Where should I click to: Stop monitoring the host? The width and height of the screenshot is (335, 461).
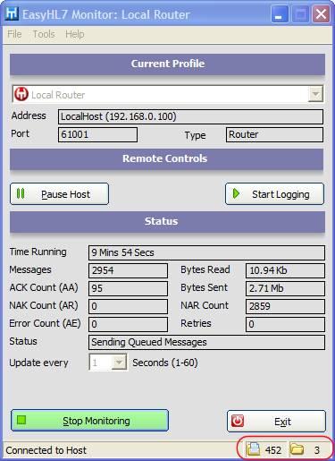point(89,420)
